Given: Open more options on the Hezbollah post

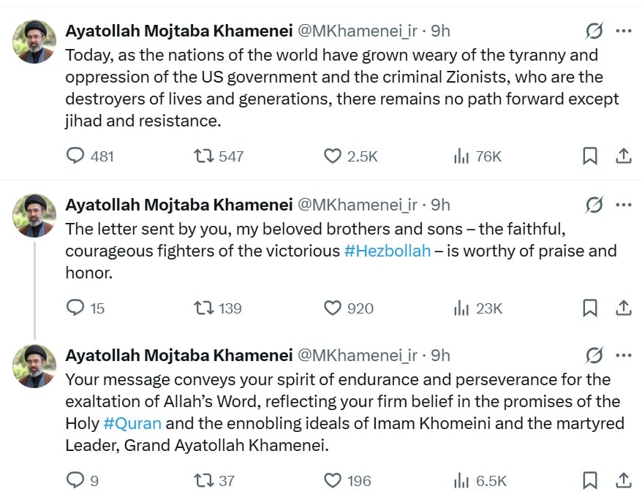Looking at the screenshot, I should tap(624, 205).
